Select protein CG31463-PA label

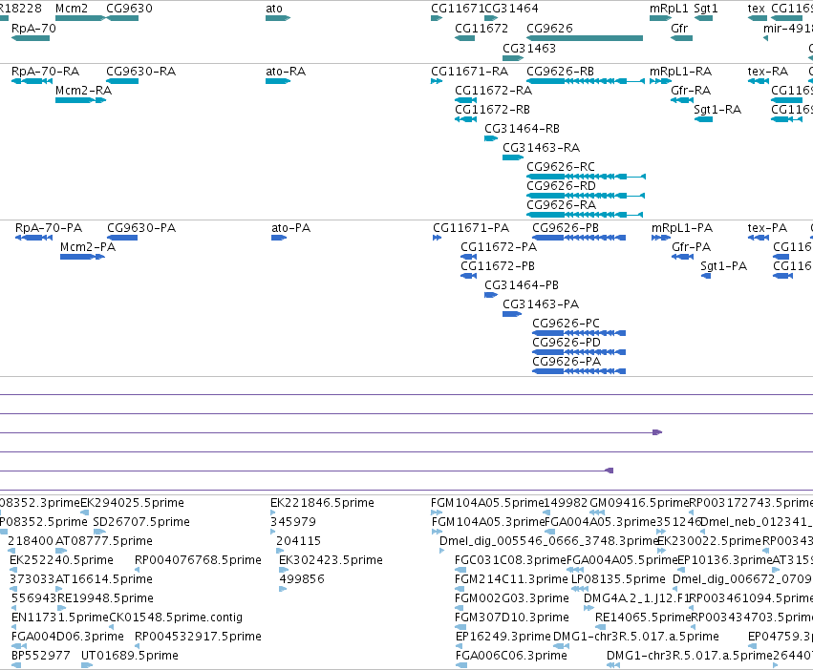541,304
